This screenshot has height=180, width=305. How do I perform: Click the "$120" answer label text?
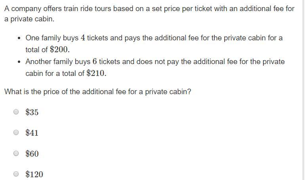tap(34, 174)
